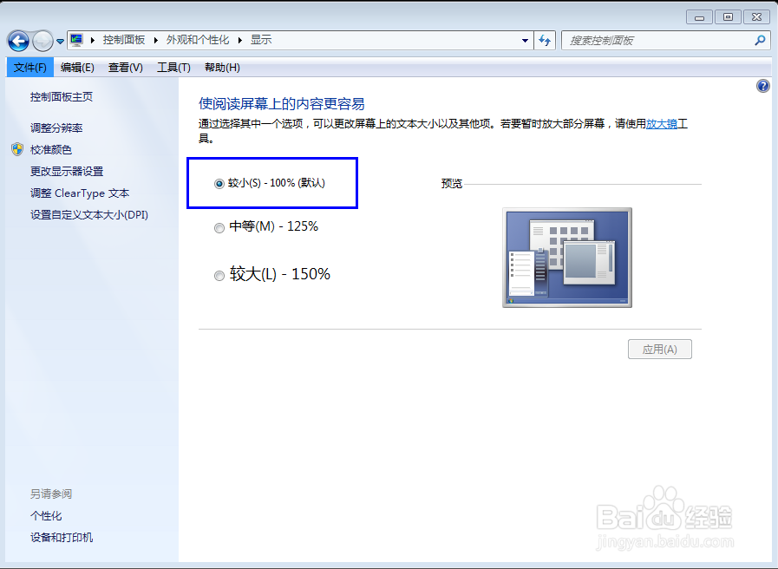Expand the address bar history dropdown
778x569 pixels.
point(524,40)
